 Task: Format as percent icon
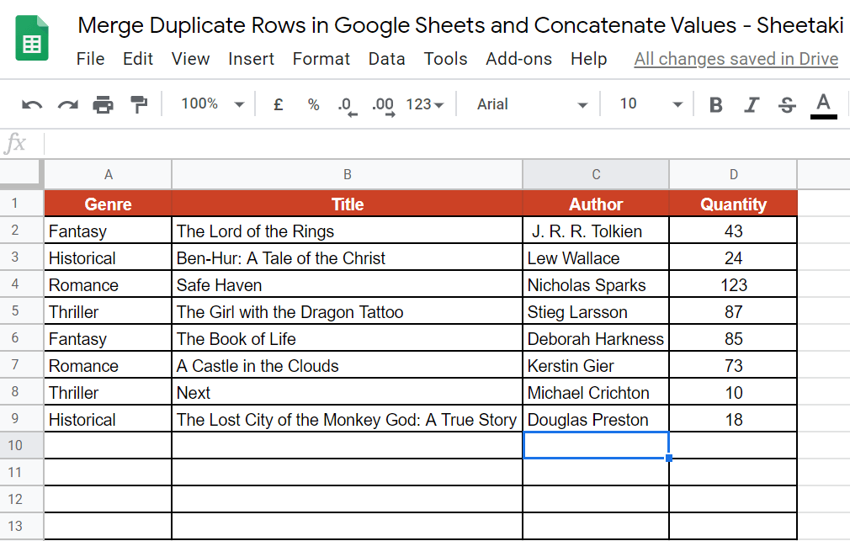click(x=313, y=104)
